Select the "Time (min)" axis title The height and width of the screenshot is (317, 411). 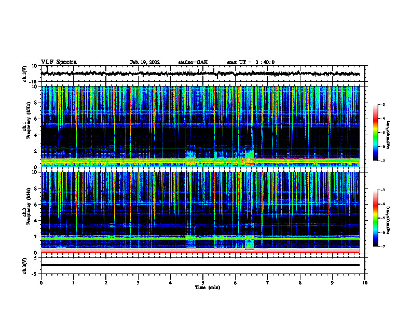click(208, 287)
